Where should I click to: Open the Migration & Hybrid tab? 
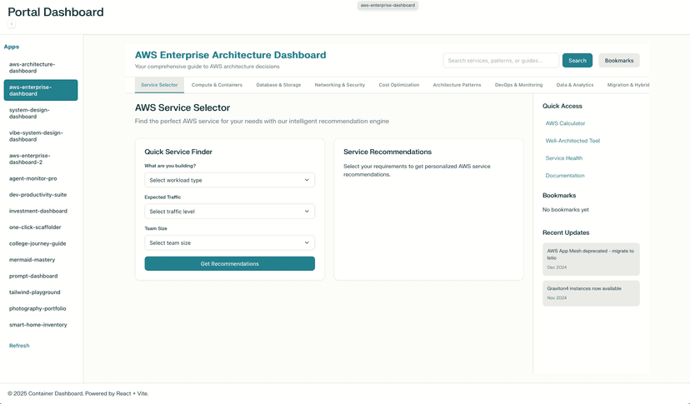628,85
